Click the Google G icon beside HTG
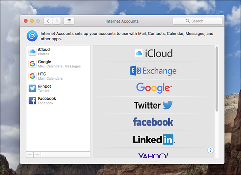Image resolution: width=241 pixels, height=175 pixels. point(32,76)
